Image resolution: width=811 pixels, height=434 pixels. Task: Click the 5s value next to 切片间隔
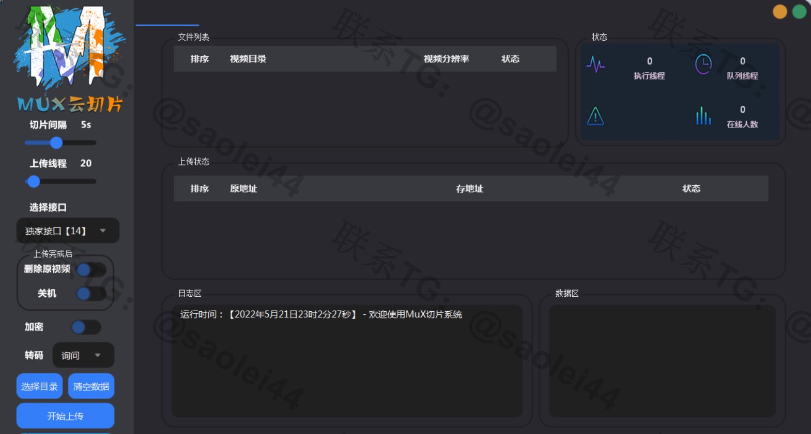pyautogui.click(x=86, y=125)
